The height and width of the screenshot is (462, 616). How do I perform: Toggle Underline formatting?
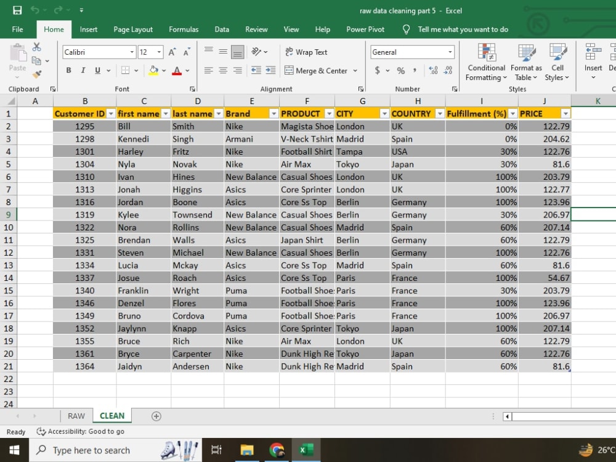click(x=97, y=70)
